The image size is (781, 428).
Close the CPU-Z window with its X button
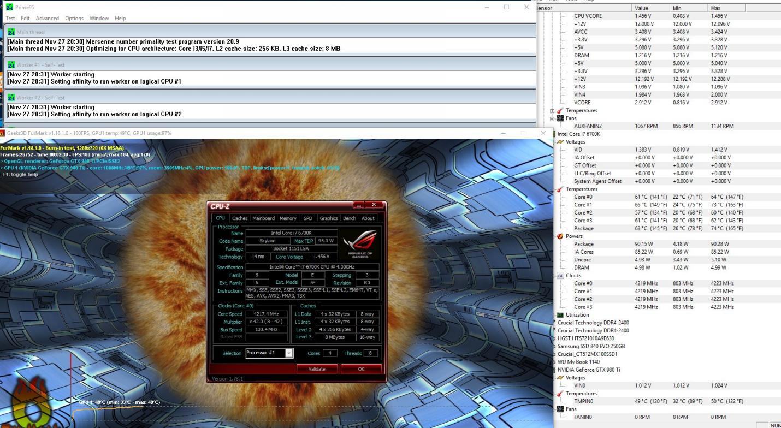[374, 205]
